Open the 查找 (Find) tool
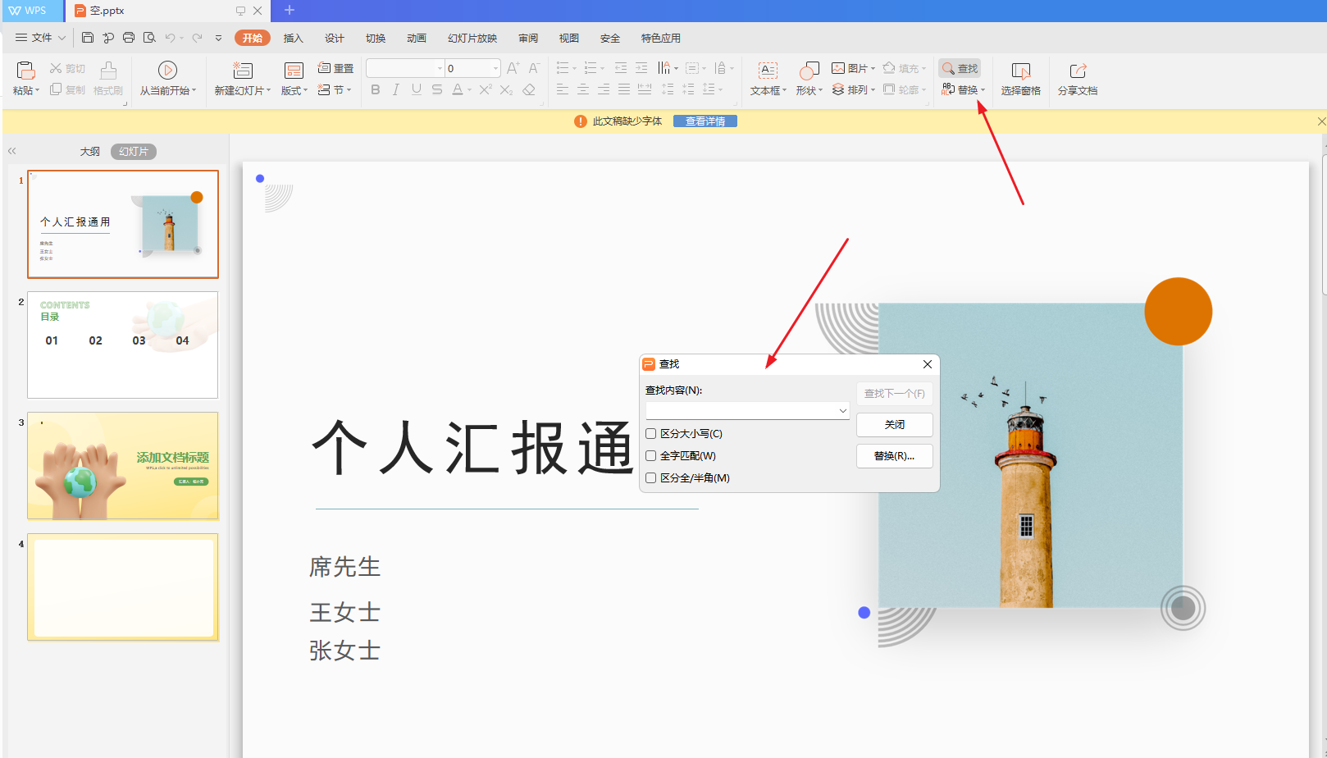Viewport: 1327px width, 758px height. pyautogui.click(x=959, y=68)
